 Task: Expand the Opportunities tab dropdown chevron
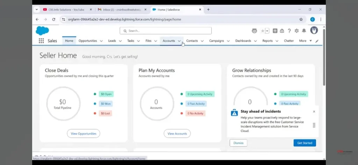pyautogui.click(x=101, y=41)
